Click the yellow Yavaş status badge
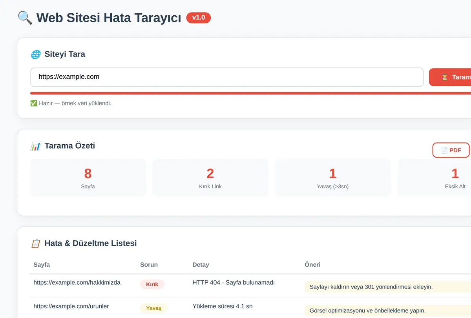Image resolution: width=471 pixels, height=318 pixels. (154, 308)
